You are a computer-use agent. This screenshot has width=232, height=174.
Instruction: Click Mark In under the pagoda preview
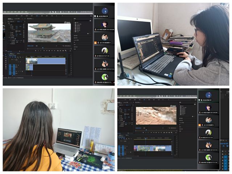(38, 51)
